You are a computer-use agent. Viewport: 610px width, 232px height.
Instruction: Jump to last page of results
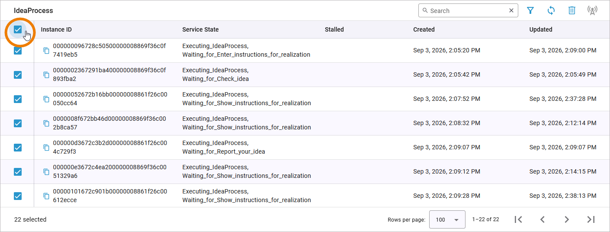[591, 219]
